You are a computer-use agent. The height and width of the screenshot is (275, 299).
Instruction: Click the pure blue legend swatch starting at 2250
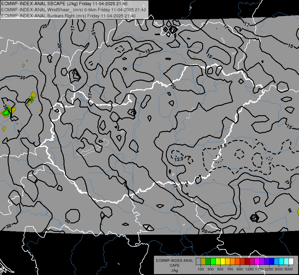tap(272, 261)
